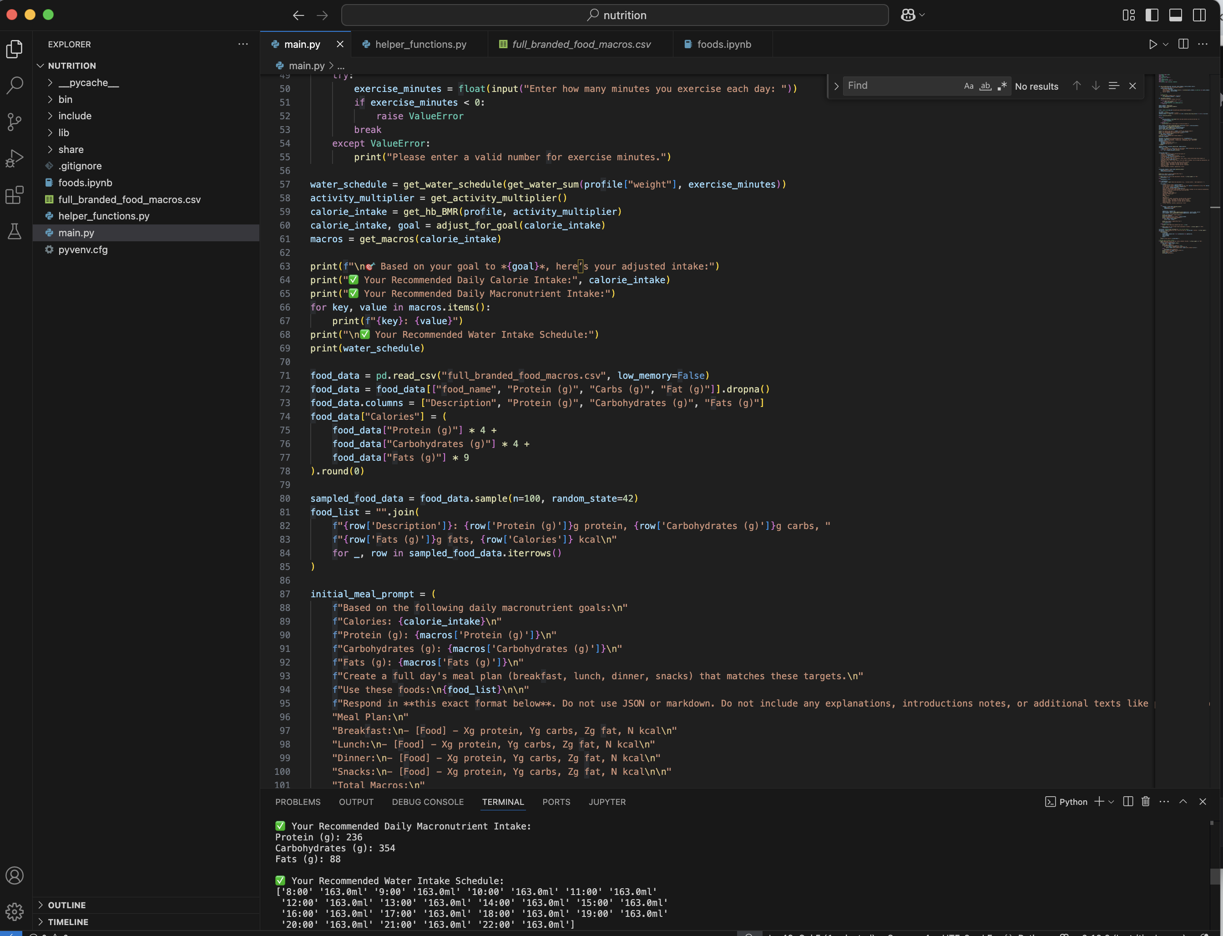Image resolution: width=1223 pixels, height=936 pixels.
Task: Kill terminal with trash icon
Action: coord(1146,801)
